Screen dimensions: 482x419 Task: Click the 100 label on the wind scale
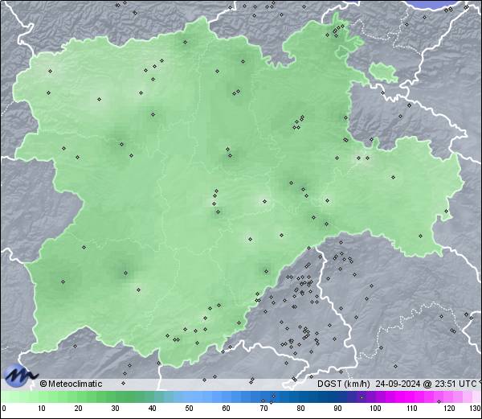pos(375,409)
